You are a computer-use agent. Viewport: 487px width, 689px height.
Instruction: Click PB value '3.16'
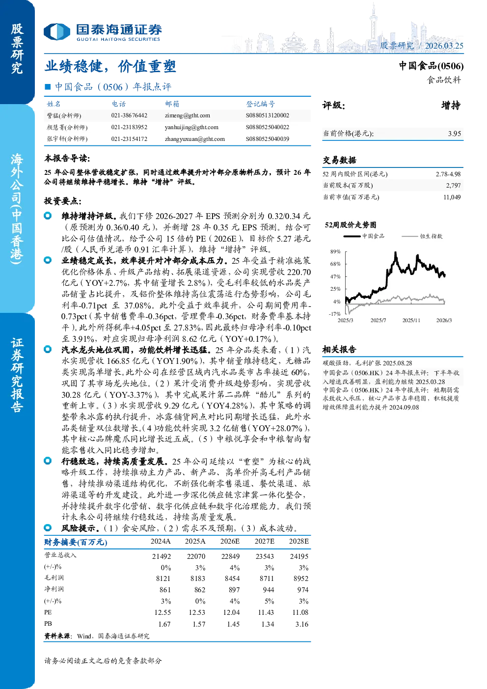point(302,625)
